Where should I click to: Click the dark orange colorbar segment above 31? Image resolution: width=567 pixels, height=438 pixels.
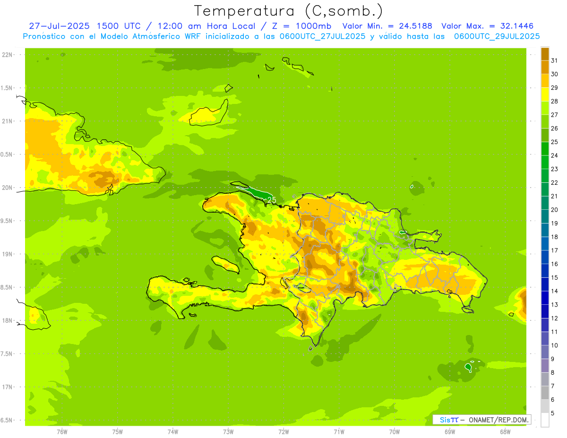(x=545, y=54)
